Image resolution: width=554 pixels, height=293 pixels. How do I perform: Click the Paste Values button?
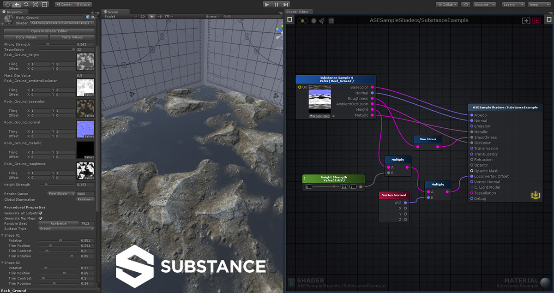[x=72, y=37]
